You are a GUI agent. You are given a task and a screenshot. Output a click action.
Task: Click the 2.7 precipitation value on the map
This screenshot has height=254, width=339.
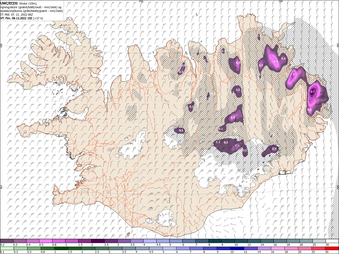coord(312,92)
